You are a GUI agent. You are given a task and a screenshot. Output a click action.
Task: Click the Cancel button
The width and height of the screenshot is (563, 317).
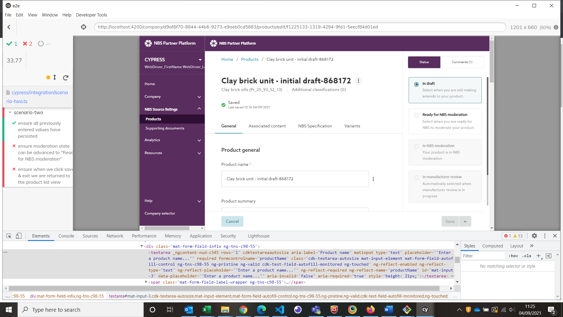click(x=232, y=221)
